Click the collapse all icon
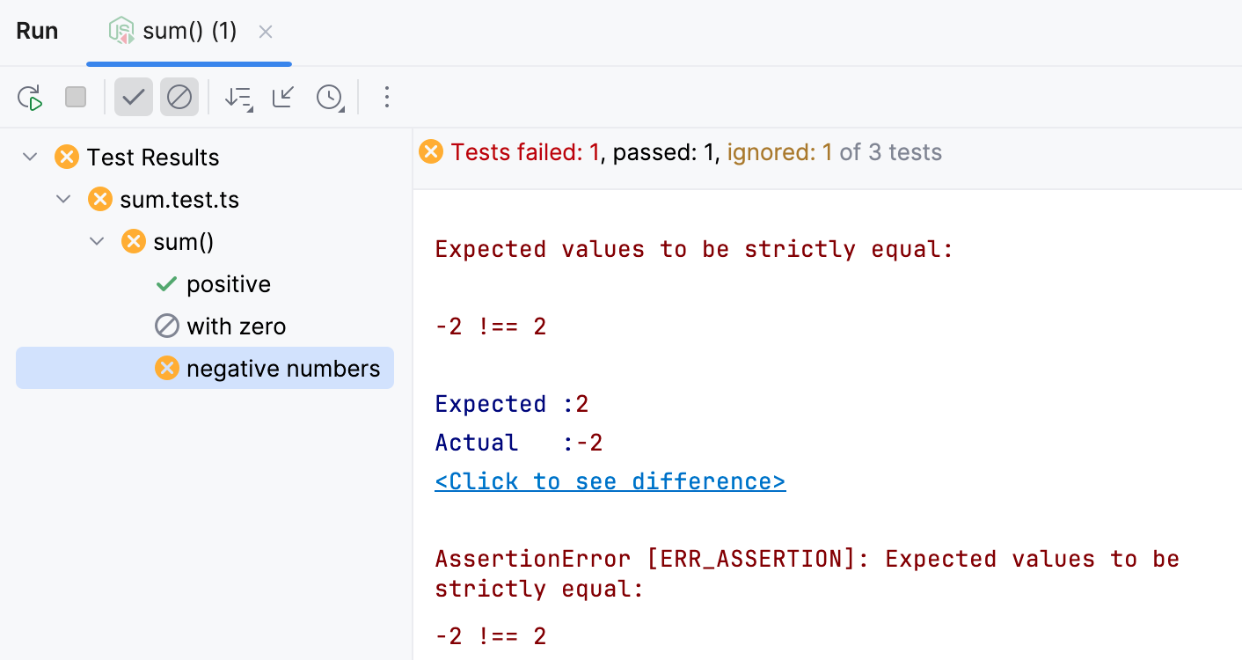Viewport: 1242px width, 660px height. coord(283,97)
